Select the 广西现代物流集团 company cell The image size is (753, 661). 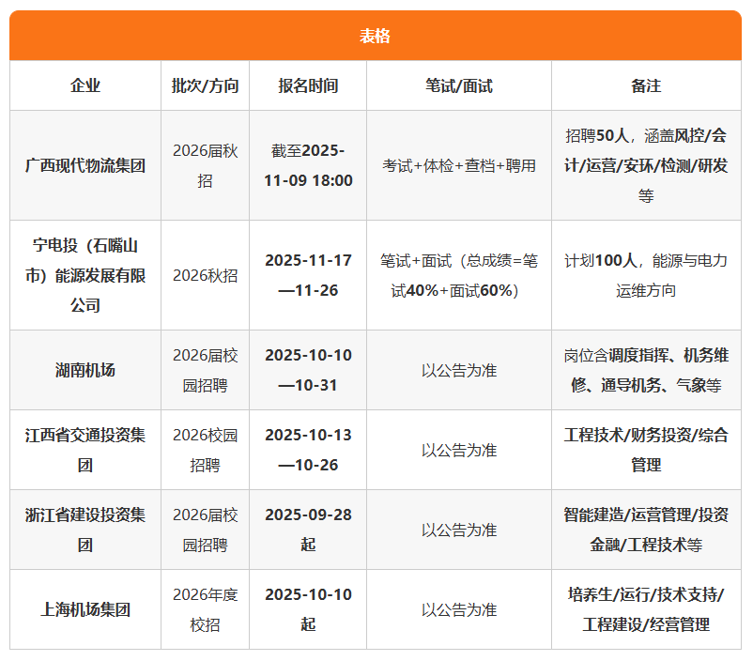(85, 165)
